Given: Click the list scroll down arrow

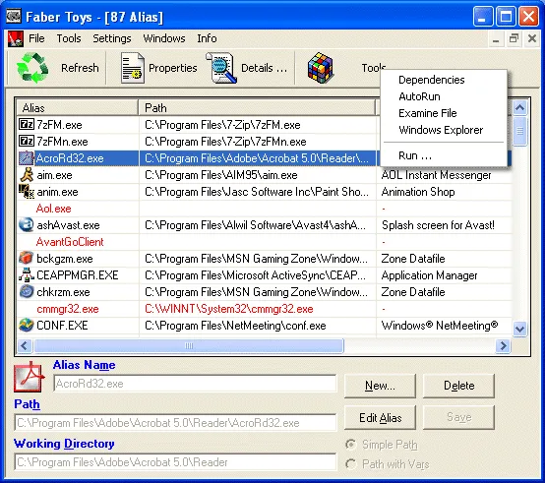Looking at the screenshot, I should click(520, 329).
